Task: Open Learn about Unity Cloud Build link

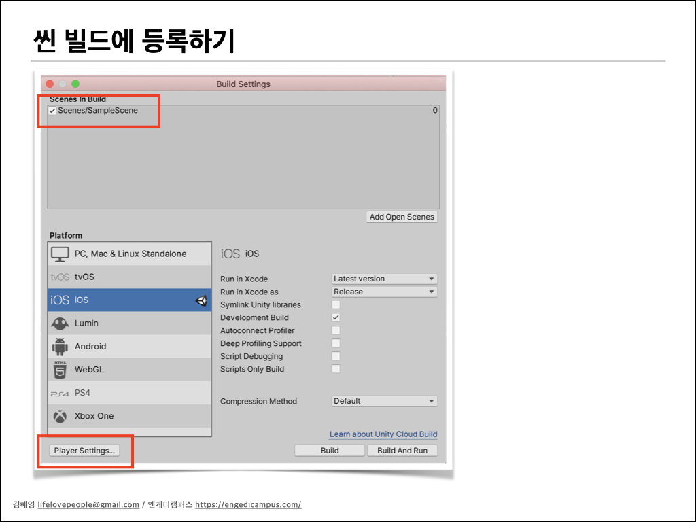Action: pos(383,434)
